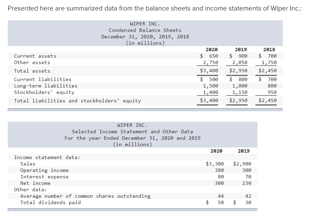313x216 pixels.
Task: Click the 2018 other assets value 1,750
Action: 269,62
